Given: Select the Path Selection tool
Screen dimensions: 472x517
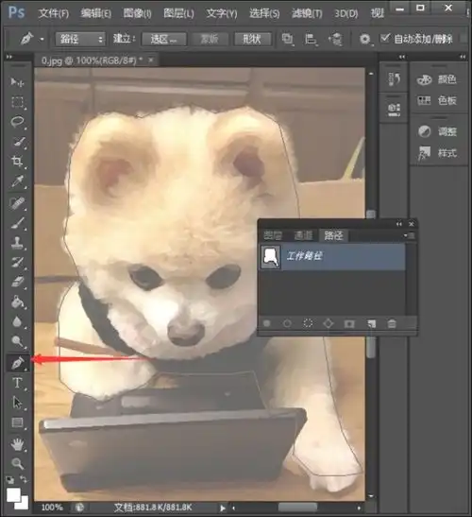Looking at the screenshot, I should tap(17, 403).
